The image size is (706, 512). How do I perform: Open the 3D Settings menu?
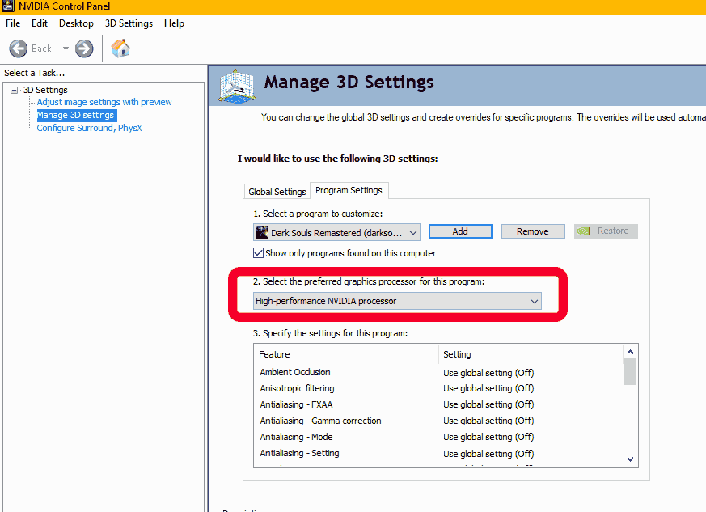point(129,23)
